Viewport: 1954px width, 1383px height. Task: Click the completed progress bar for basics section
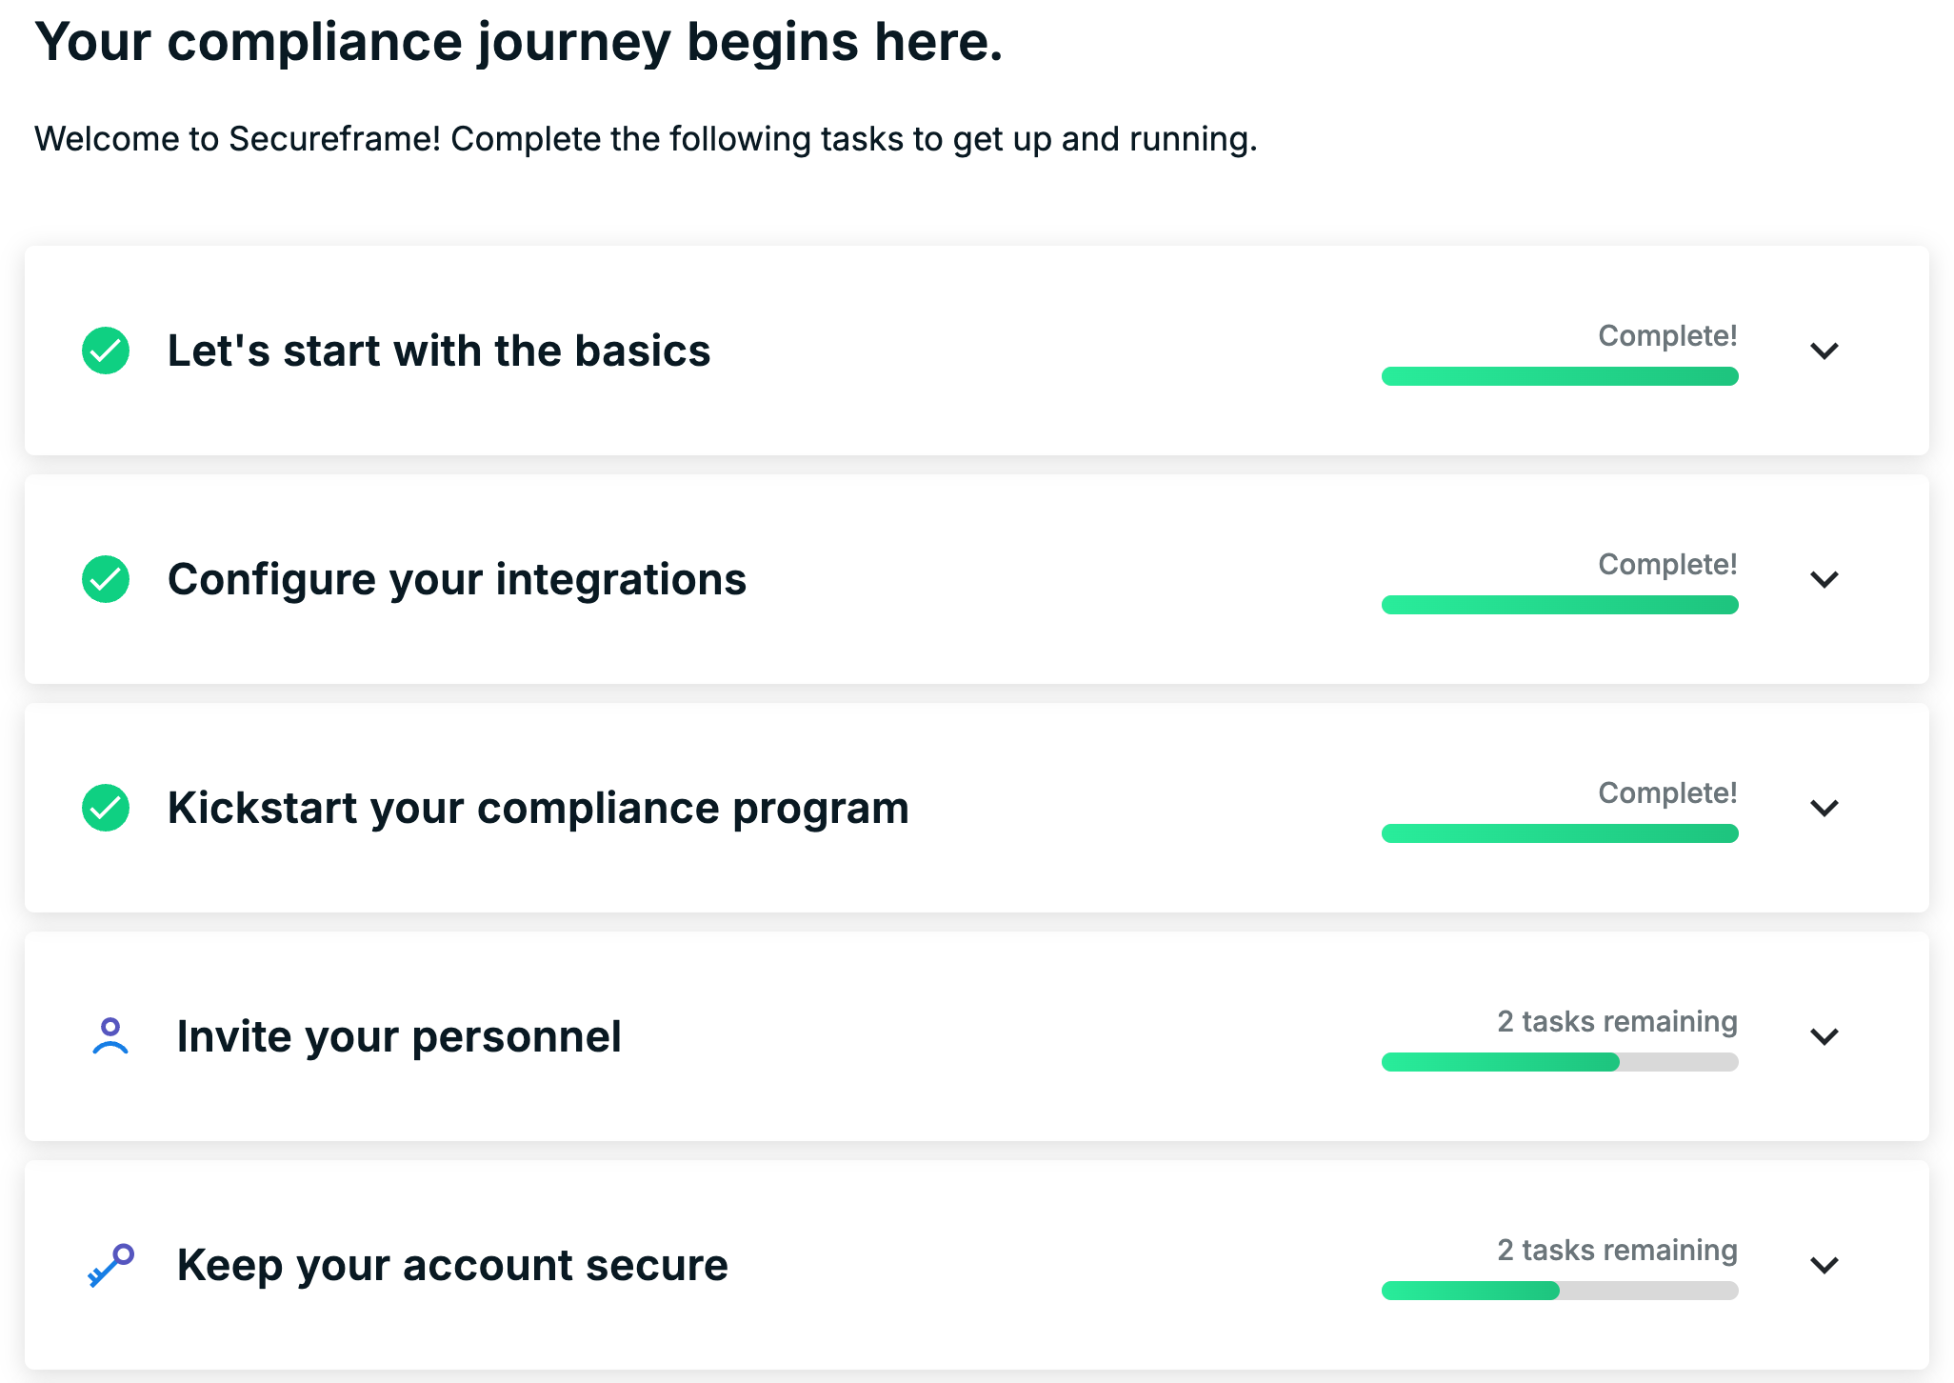coord(1560,376)
